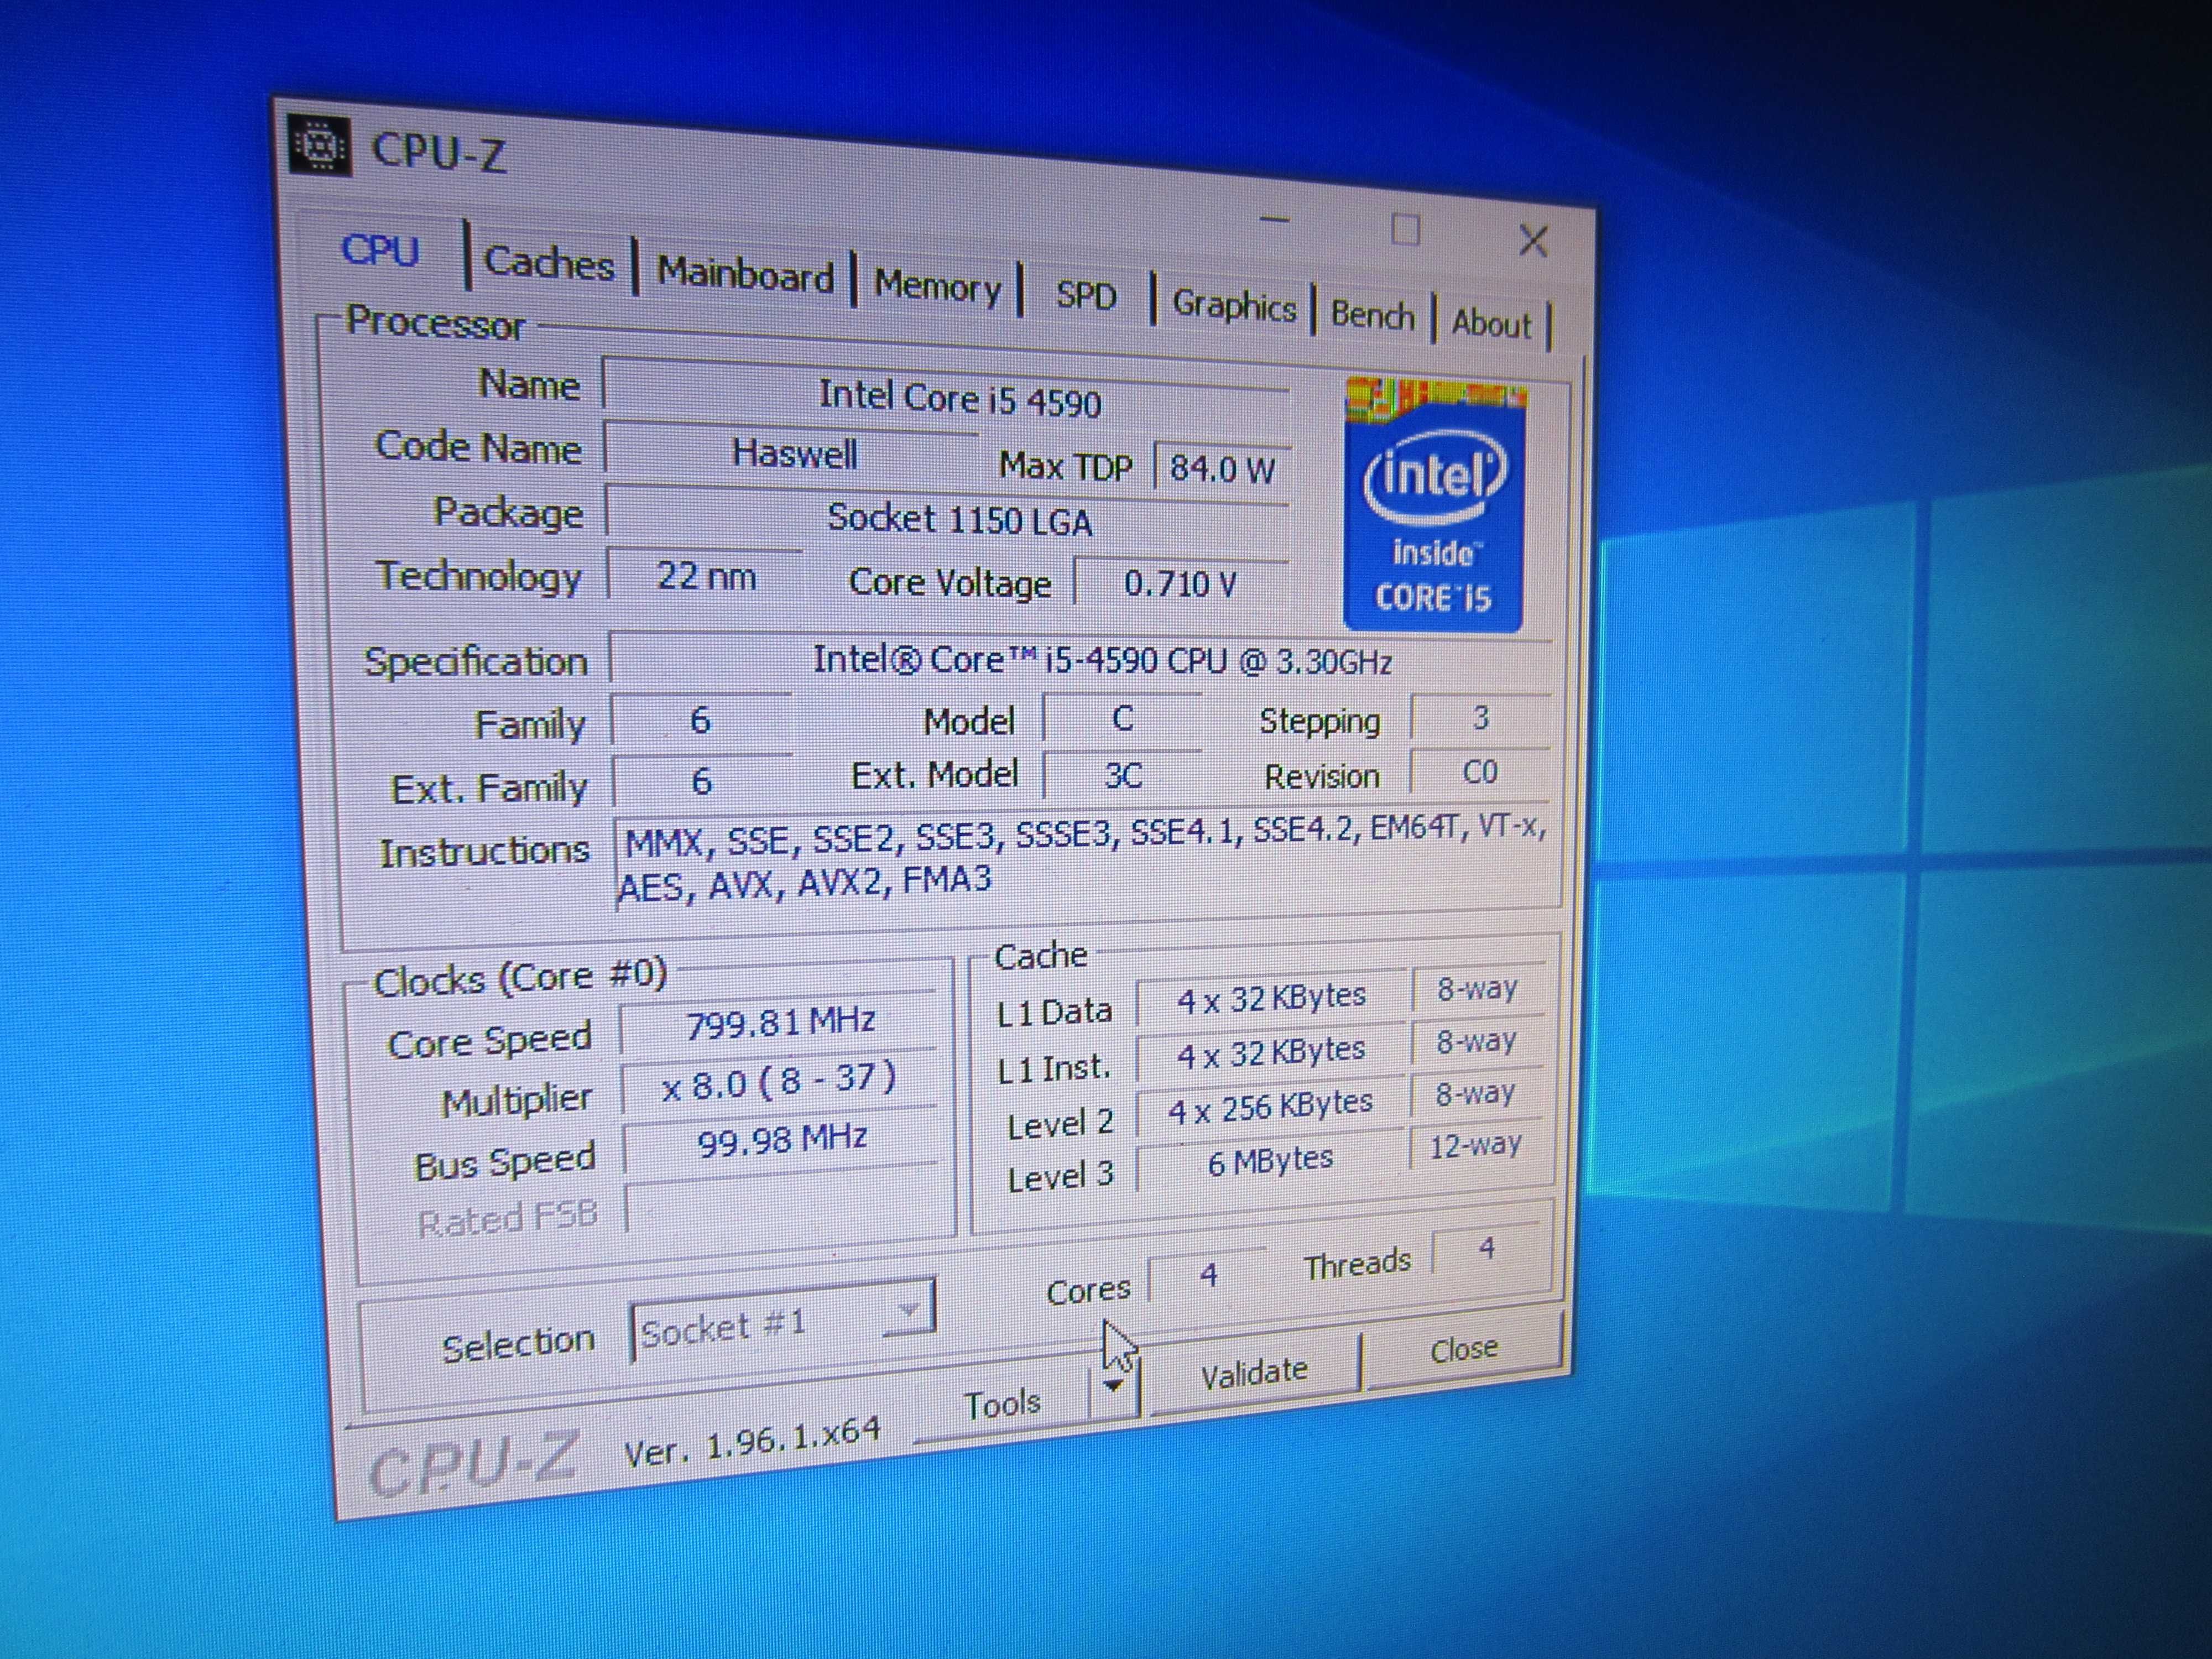This screenshot has height=1659, width=2212.
Task: Click the Cores value 4
Action: pos(1208,1274)
